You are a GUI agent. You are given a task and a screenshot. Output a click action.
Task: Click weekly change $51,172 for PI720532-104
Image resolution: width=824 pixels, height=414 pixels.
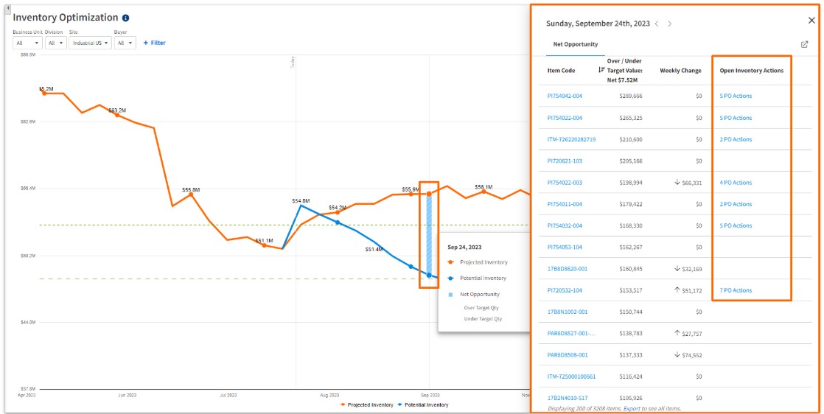click(688, 290)
